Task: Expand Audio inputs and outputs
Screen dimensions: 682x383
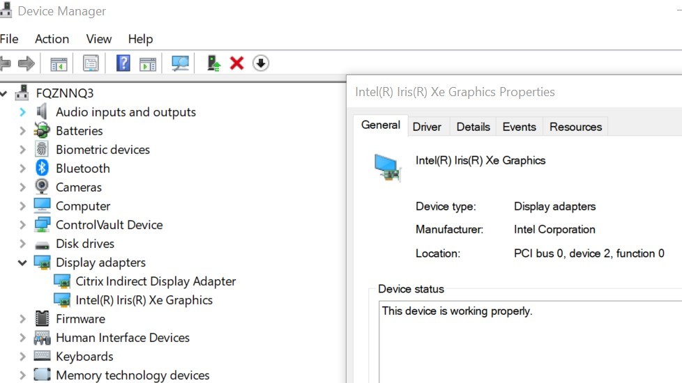Action: [x=22, y=112]
